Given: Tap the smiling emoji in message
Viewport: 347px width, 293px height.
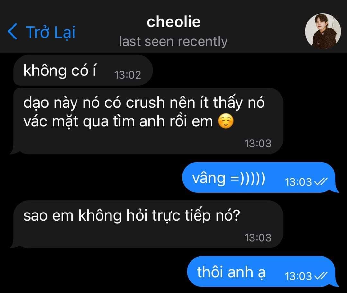Looking at the screenshot, I should 226,121.
